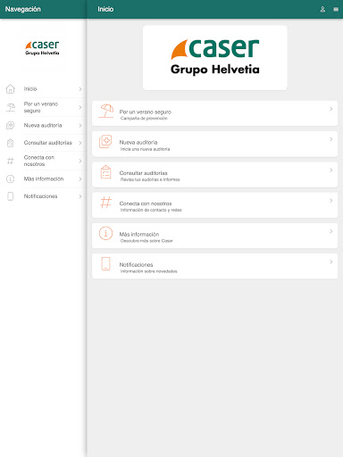The height and width of the screenshot is (457, 343).
Task: Expand the sidebar Inicio chevron
Action: (80, 89)
